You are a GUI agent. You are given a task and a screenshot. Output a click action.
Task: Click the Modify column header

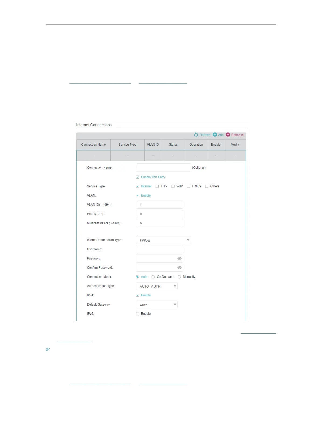(235, 145)
